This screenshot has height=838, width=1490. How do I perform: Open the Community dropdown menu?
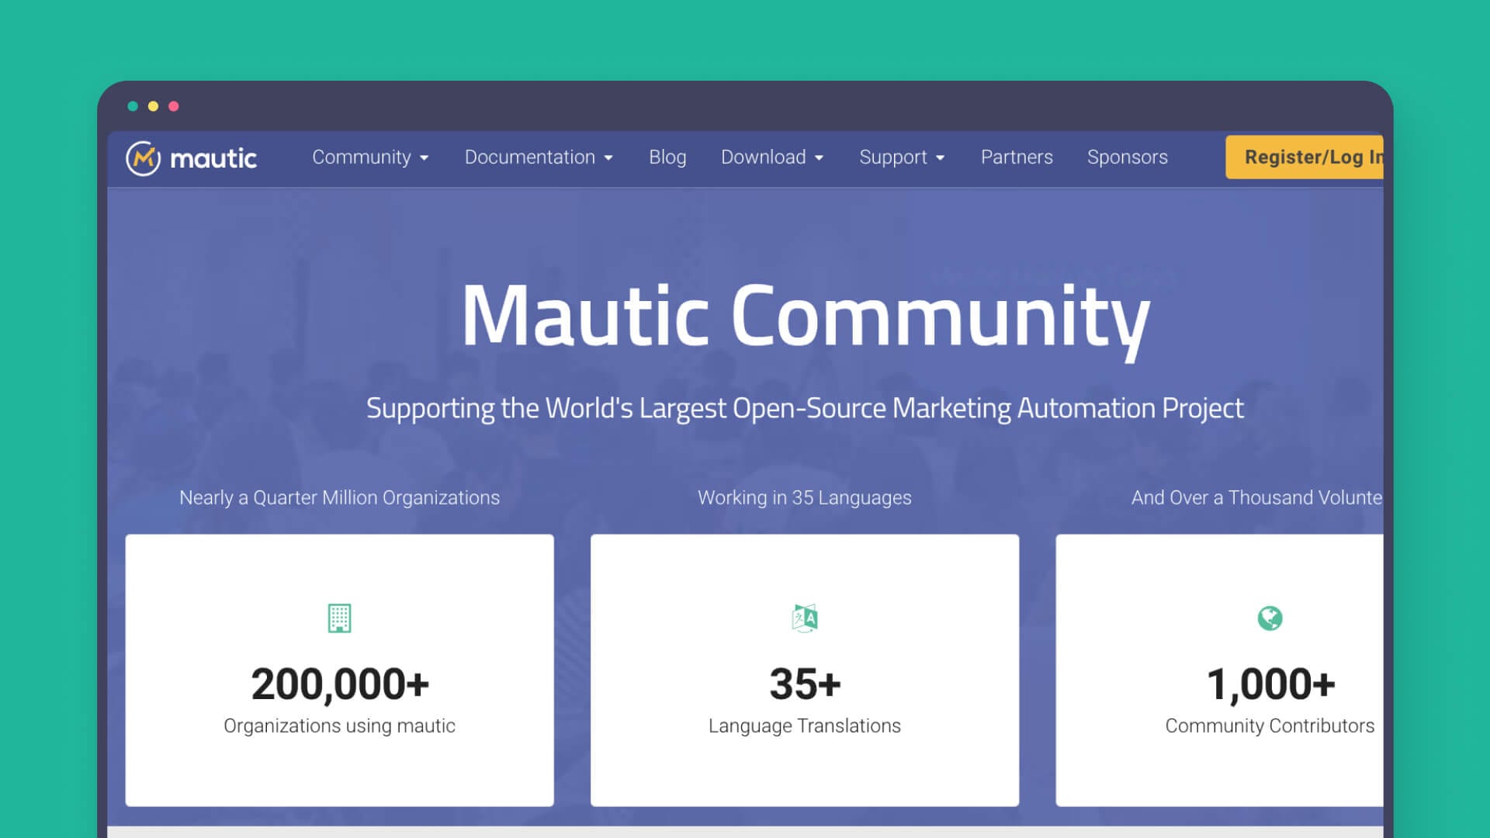(x=370, y=158)
